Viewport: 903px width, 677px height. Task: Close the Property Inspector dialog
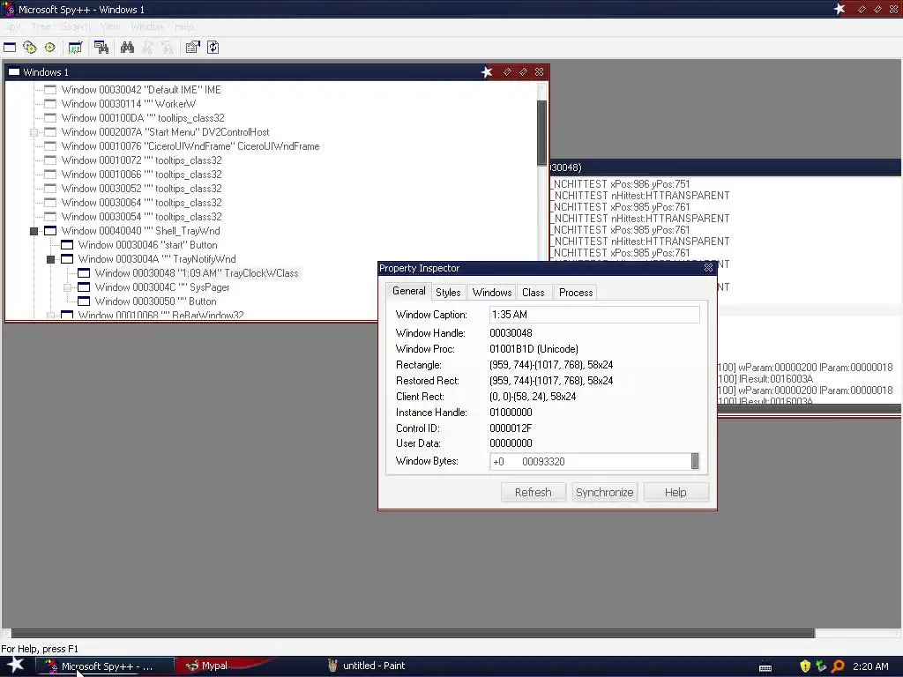tap(708, 268)
